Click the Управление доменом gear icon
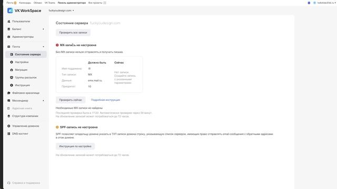This screenshot has height=189, width=337. (x=8, y=126)
